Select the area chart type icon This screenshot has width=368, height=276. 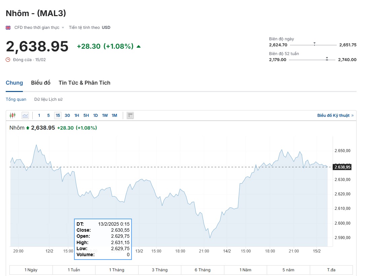[x=25, y=116]
